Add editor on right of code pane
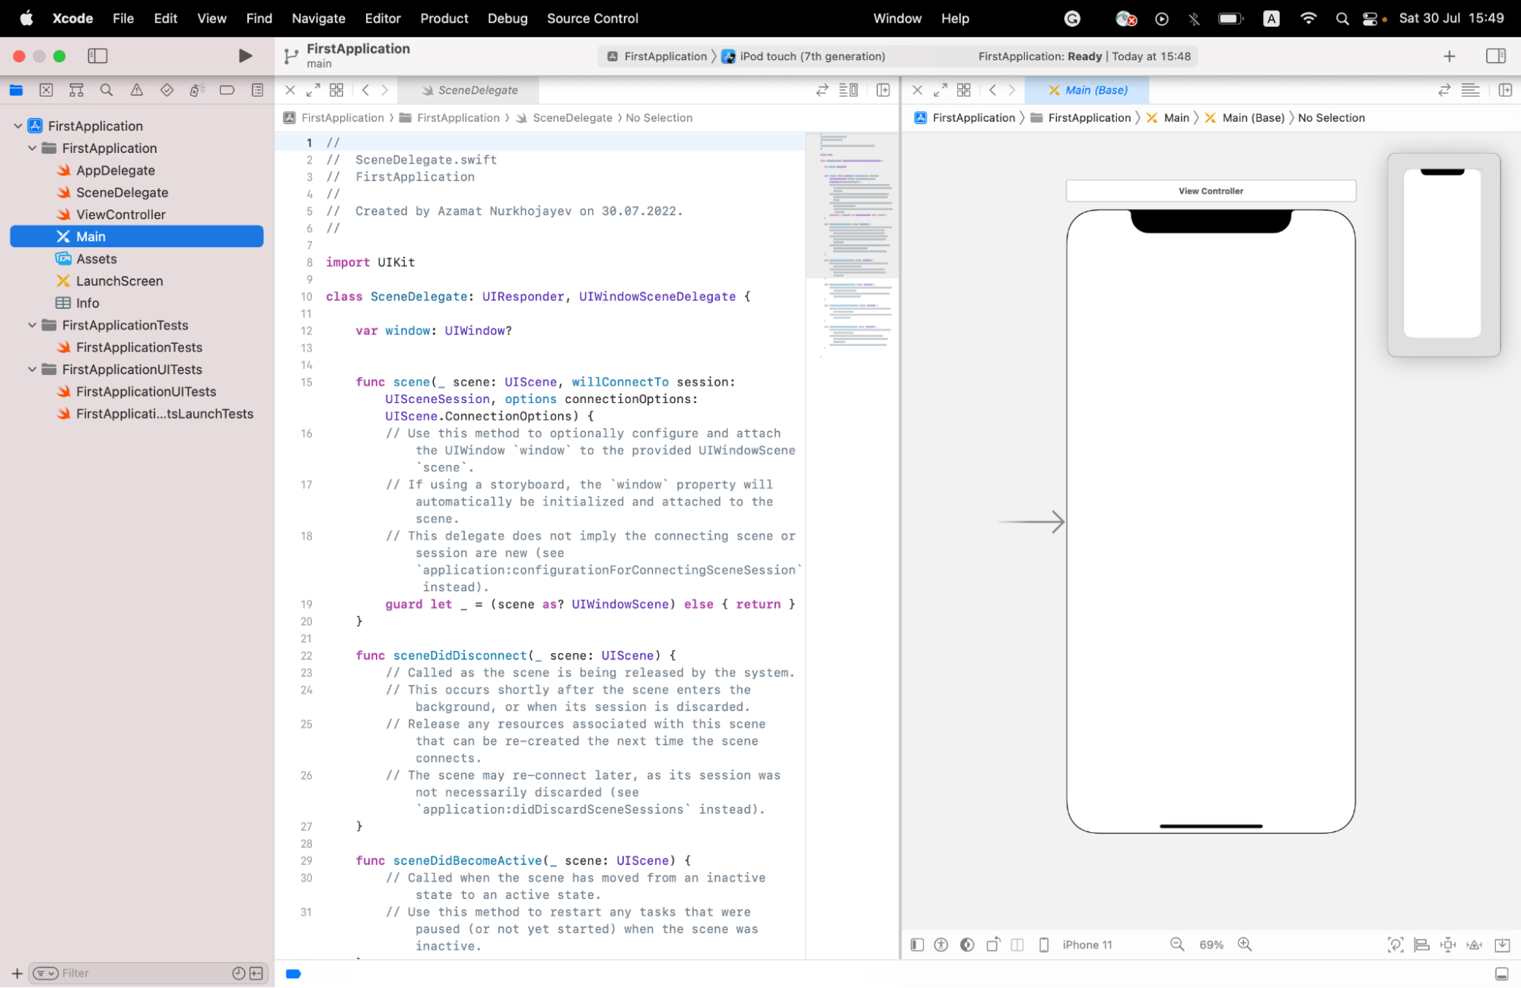Image resolution: width=1521 pixels, height=988 pixels. (883, 90)
